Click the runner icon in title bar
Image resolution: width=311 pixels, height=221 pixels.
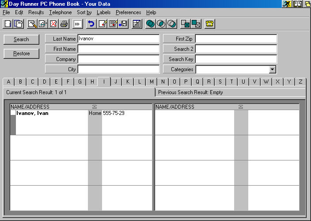tap(287, 4)
